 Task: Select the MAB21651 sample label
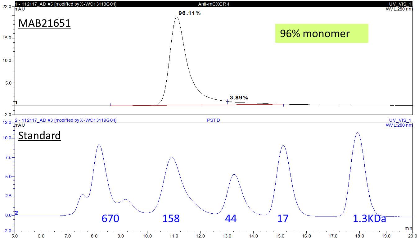coord(44,23)
